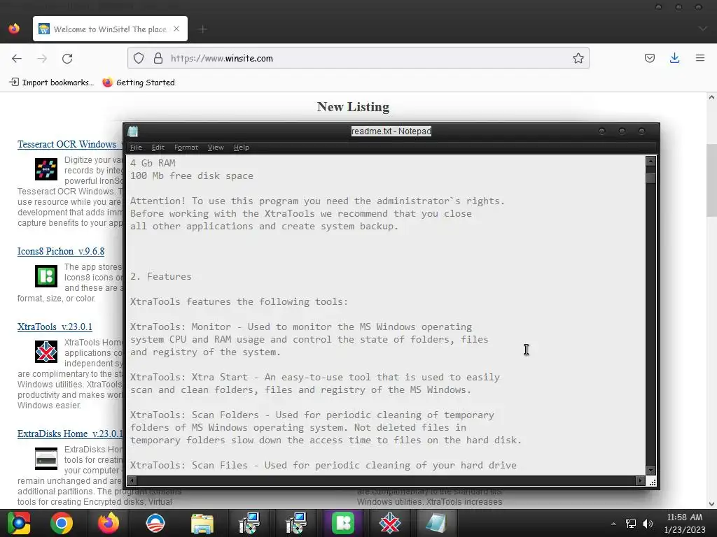Expand Firefox list all tabs dropdown
This screenshot has height=537, width=717.
pos(702,29)
